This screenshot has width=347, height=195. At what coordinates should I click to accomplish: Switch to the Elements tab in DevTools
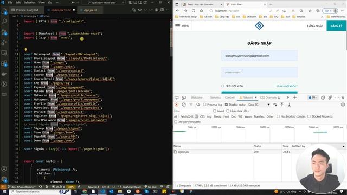[x=215, y=97]
